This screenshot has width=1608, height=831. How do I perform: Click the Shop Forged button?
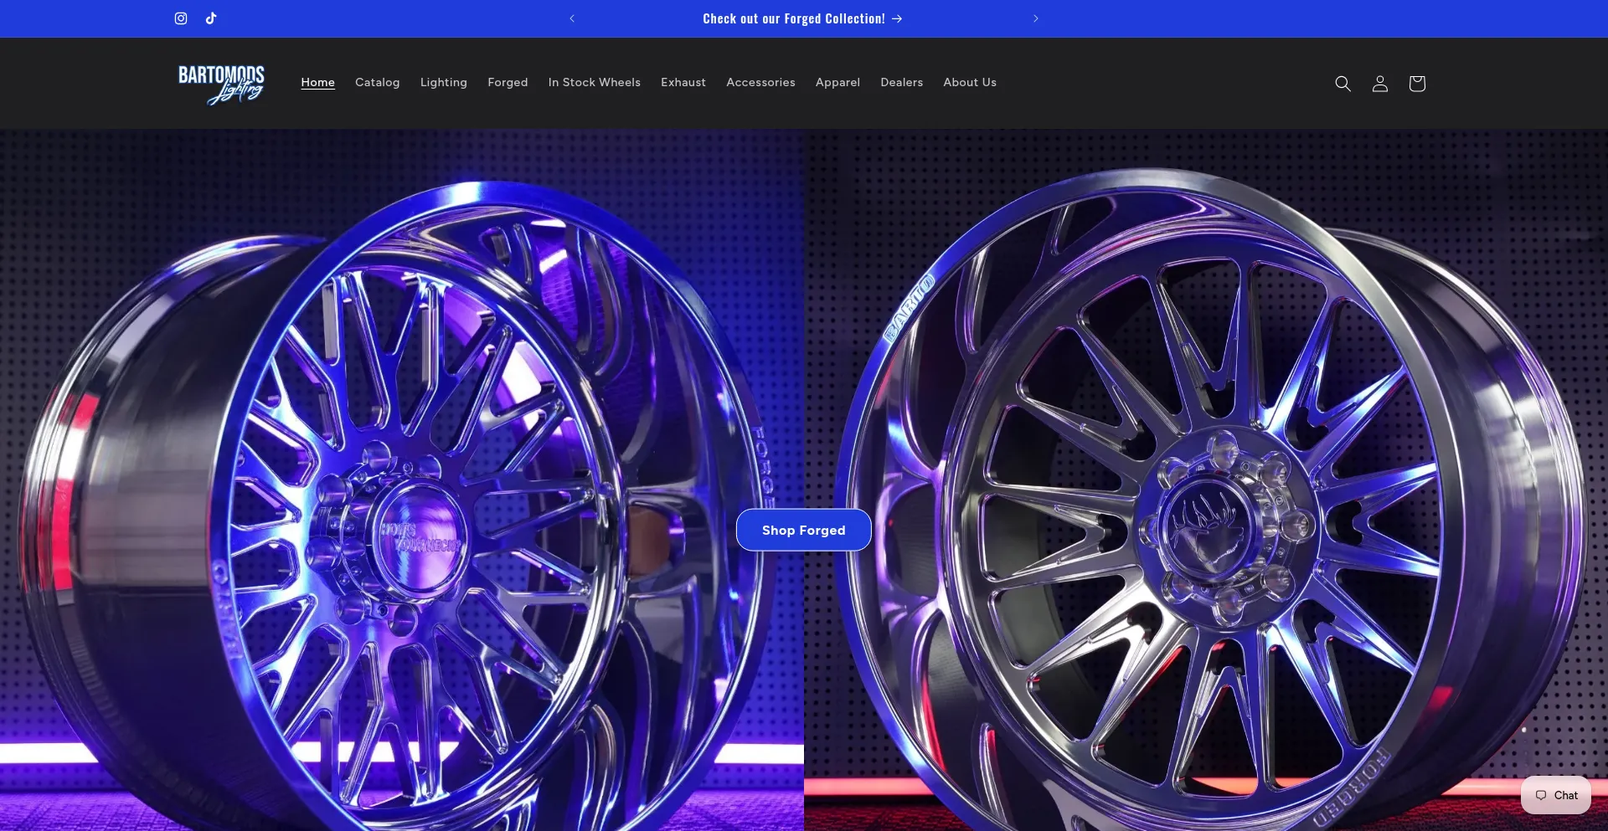[804, 530]
